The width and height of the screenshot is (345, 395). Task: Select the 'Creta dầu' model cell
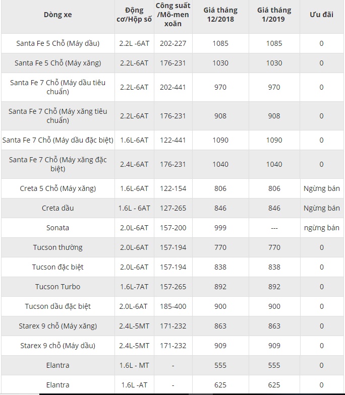[57, 208]
